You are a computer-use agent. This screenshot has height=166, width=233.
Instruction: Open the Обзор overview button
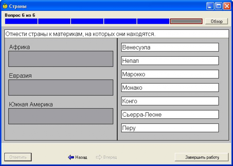[217, 21]
